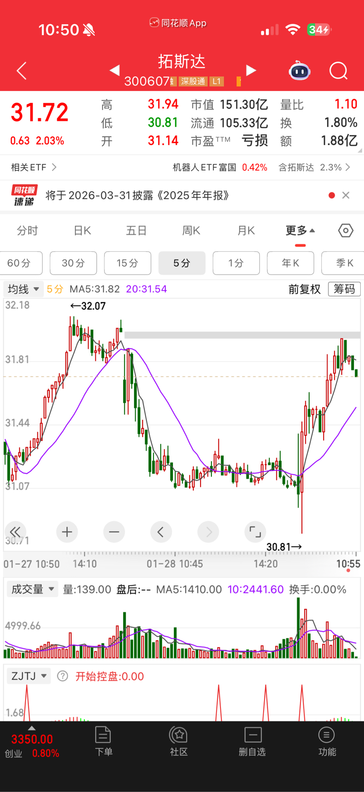This screenshot has width=364, height=792.
Task: Switch to previous stock with left triangle
Action: coord(114,71)
